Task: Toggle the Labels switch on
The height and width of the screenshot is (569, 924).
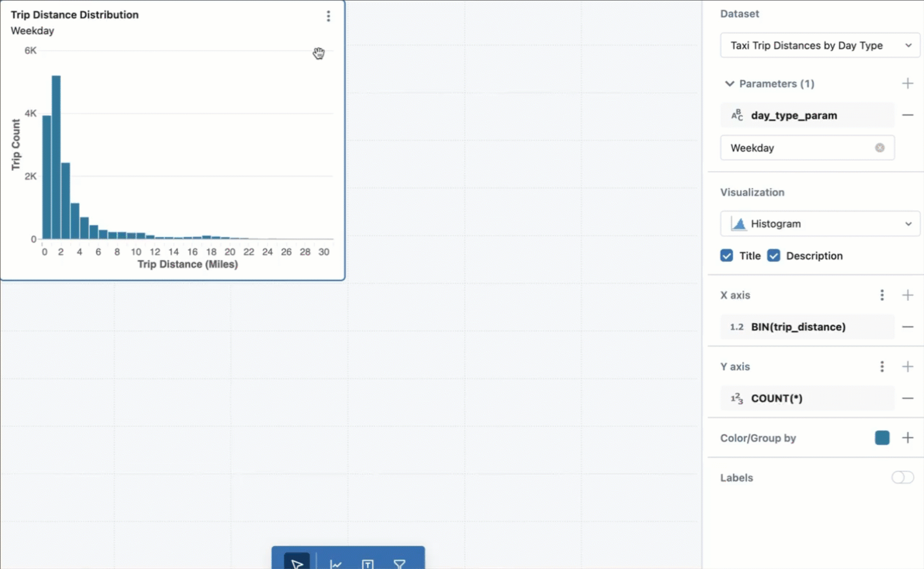Action: [x=901, y=477]
